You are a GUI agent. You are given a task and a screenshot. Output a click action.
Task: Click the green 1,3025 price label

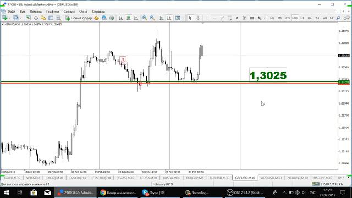tap(268, 75)
